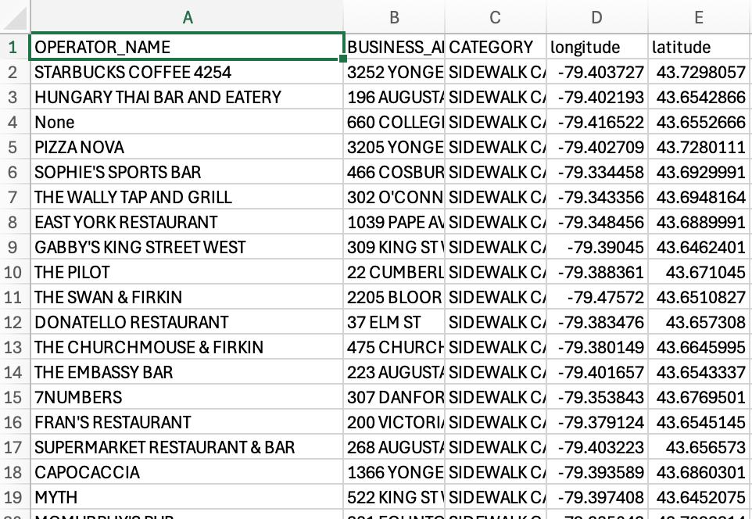Select cell FRAN'S RESTAURANT

(187, 422)
